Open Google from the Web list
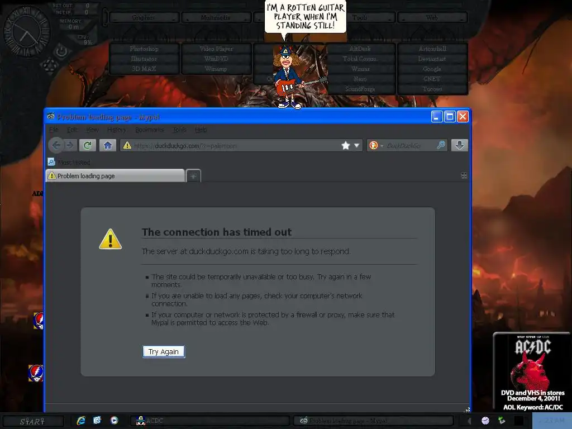The width and height of the screenshot is (572, 429). pos(432,69)
